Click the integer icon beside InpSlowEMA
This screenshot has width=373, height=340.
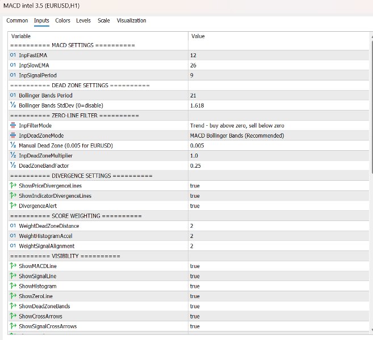tap(13, 65)
